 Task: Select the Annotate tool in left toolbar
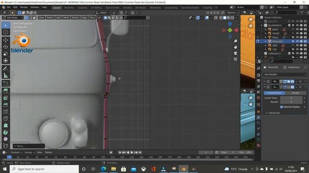click(6, 68)
